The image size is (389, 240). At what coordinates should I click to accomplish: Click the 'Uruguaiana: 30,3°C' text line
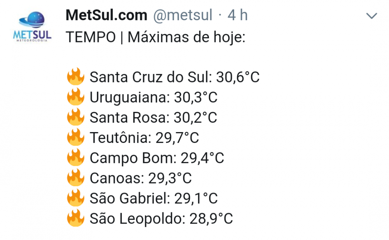[x=153, y=97]
